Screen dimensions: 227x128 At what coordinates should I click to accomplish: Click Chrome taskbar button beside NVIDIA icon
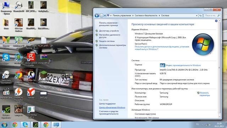click(x=46, y=125)
